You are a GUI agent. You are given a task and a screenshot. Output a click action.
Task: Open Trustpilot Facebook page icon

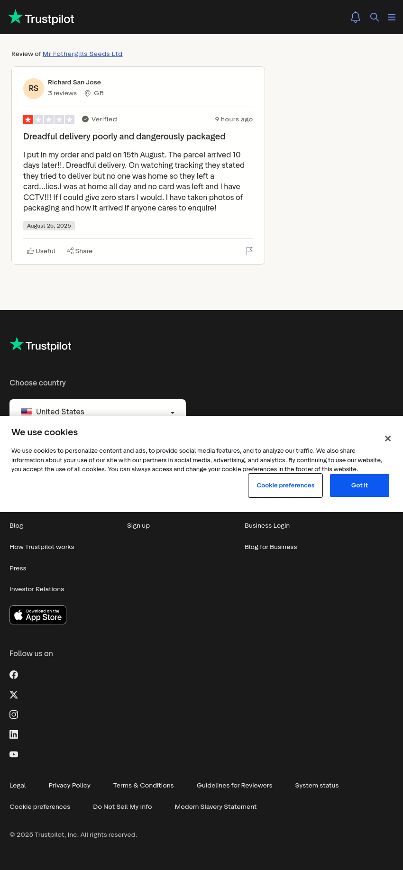(x=14, y=675)
